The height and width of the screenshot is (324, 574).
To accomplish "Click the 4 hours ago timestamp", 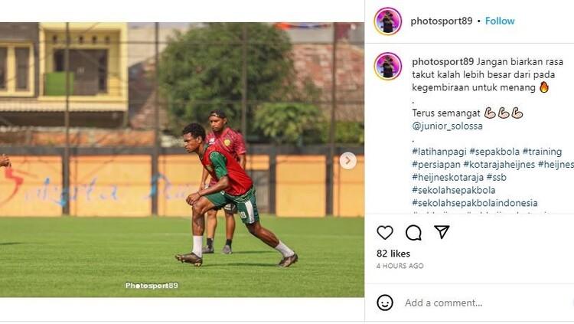I will coord(400,266).
